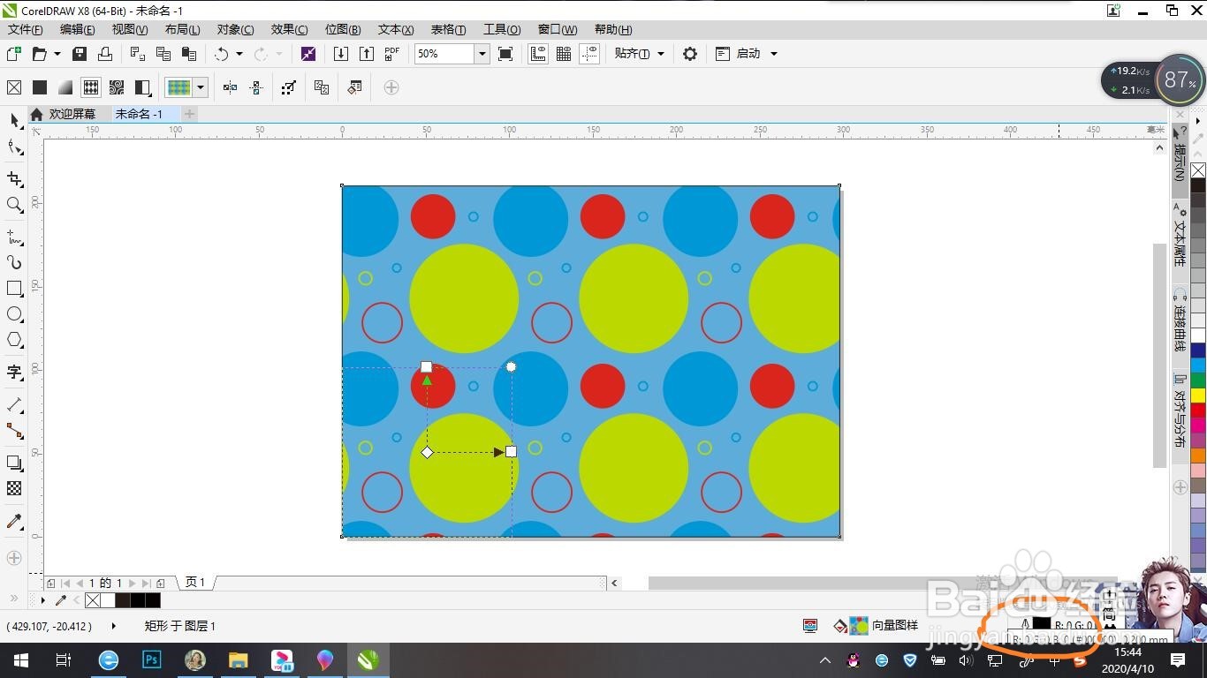Select the Freehand curve tool
Screen dimensions: 1207x678
[x=14, y=237]
